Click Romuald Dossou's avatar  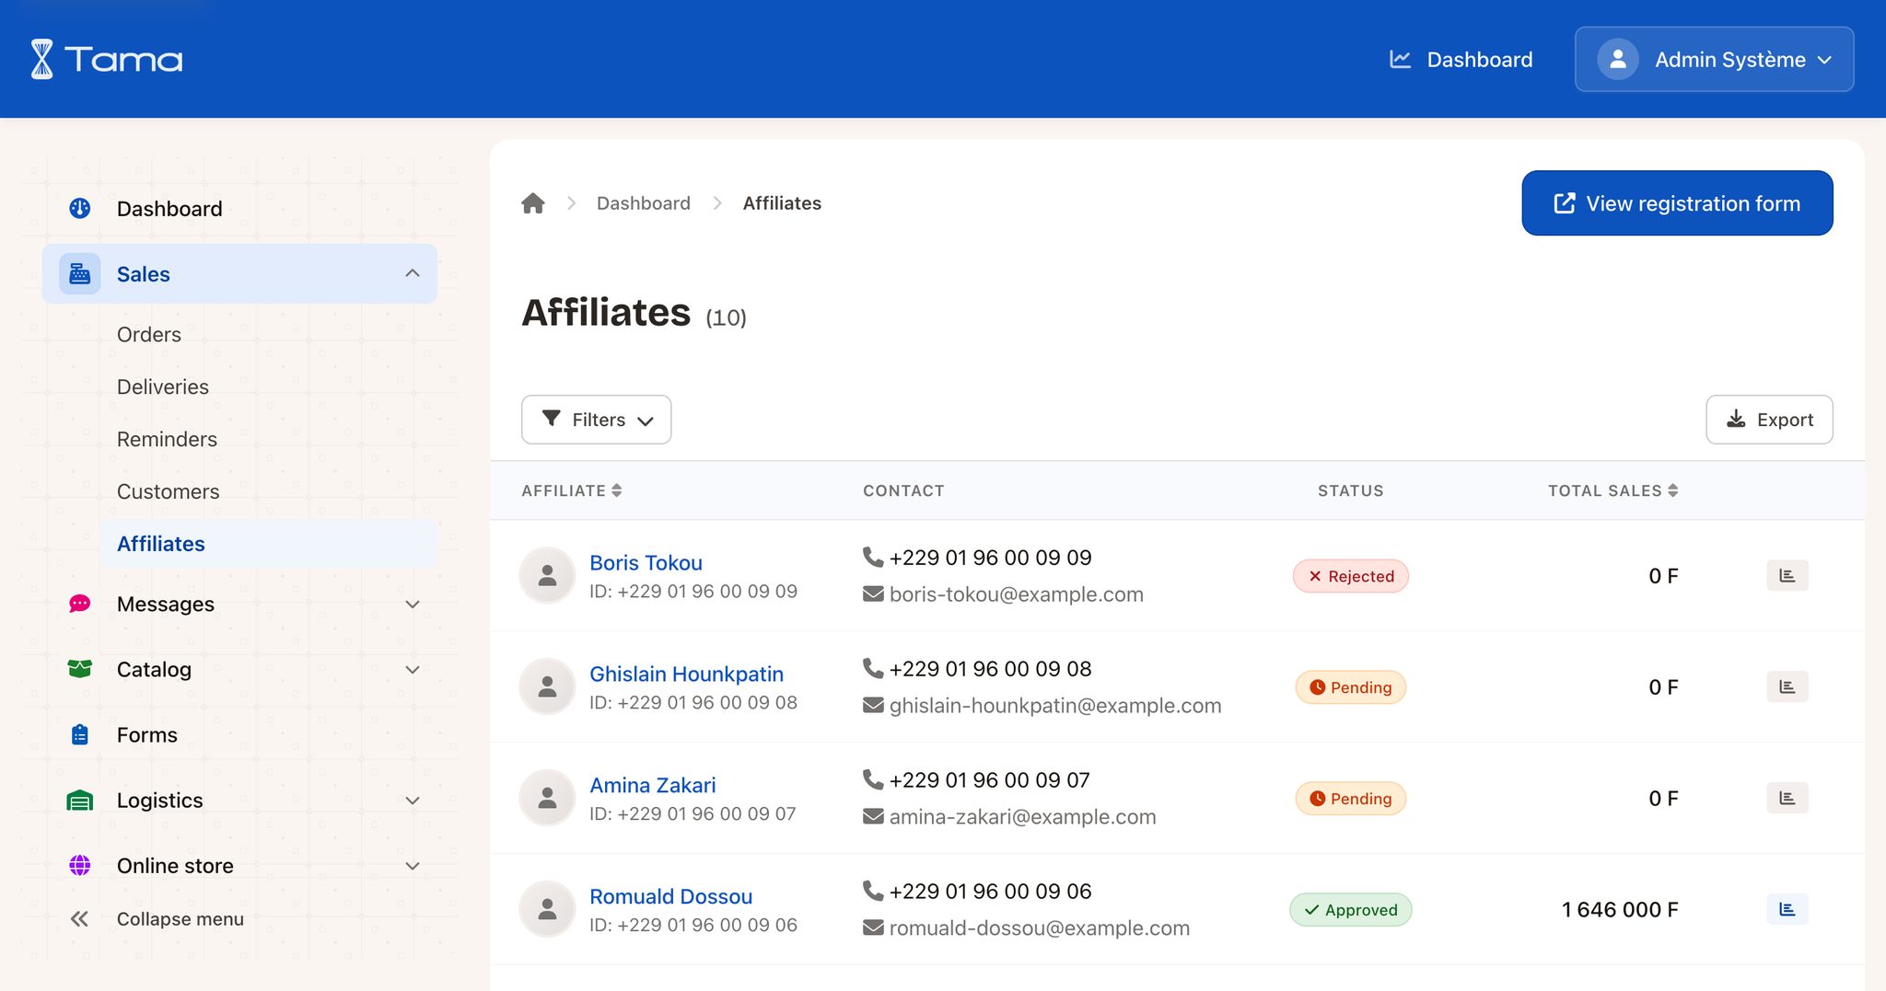(x=547, y=910)
